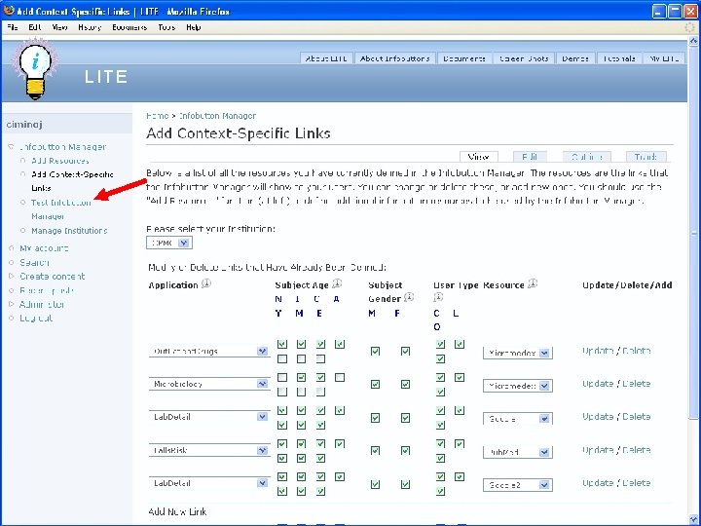Image resolution: width=701 pixels, height=526 pixels.
Task: Open the Screen Shots tab
Action: (x=524, y=58)
